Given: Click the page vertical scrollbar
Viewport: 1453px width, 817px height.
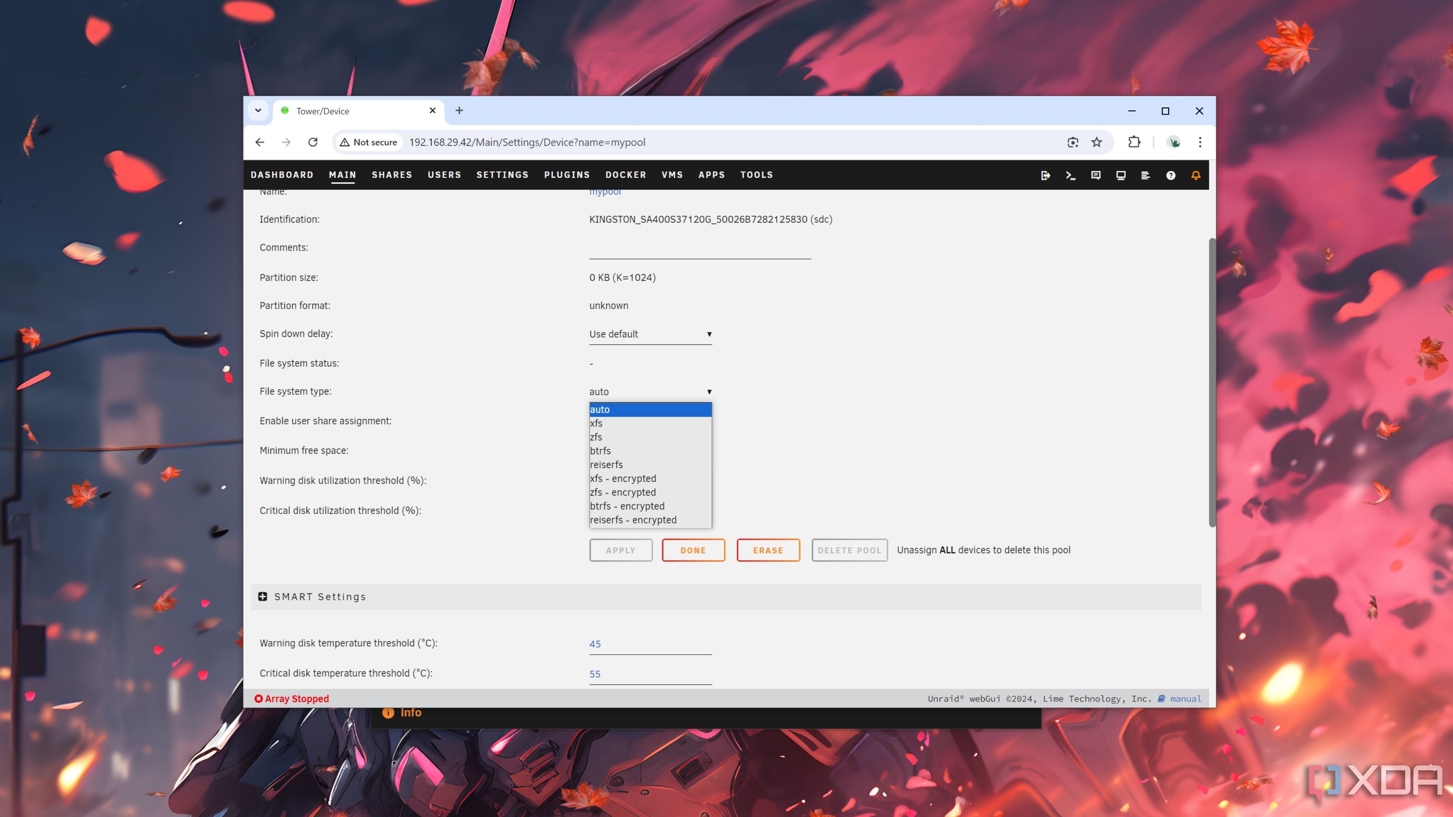Looking at the screenshot, I should pyautogui.click(x=1212, y=382).
